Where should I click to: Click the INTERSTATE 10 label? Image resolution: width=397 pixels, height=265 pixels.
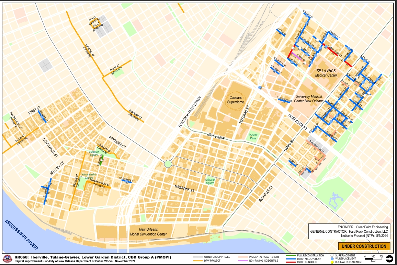(x=297, y=122)
